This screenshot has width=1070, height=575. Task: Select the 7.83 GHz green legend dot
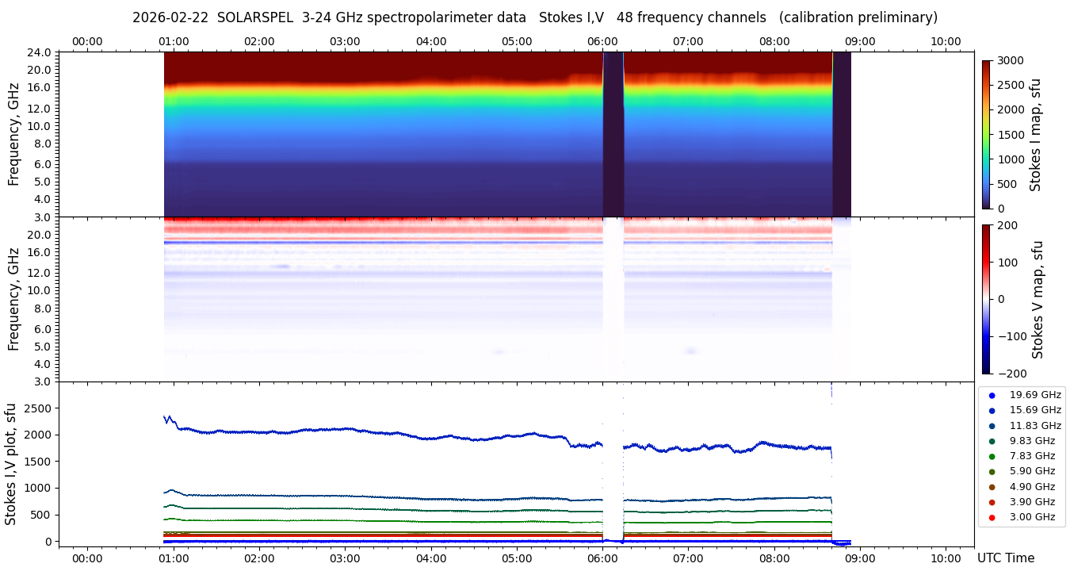(x=992, y=456)
